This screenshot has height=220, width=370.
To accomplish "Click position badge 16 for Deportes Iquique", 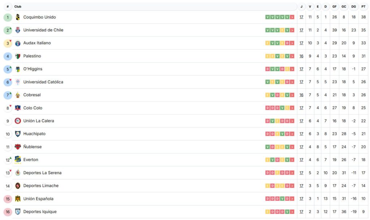I will [x=8, y=212].
